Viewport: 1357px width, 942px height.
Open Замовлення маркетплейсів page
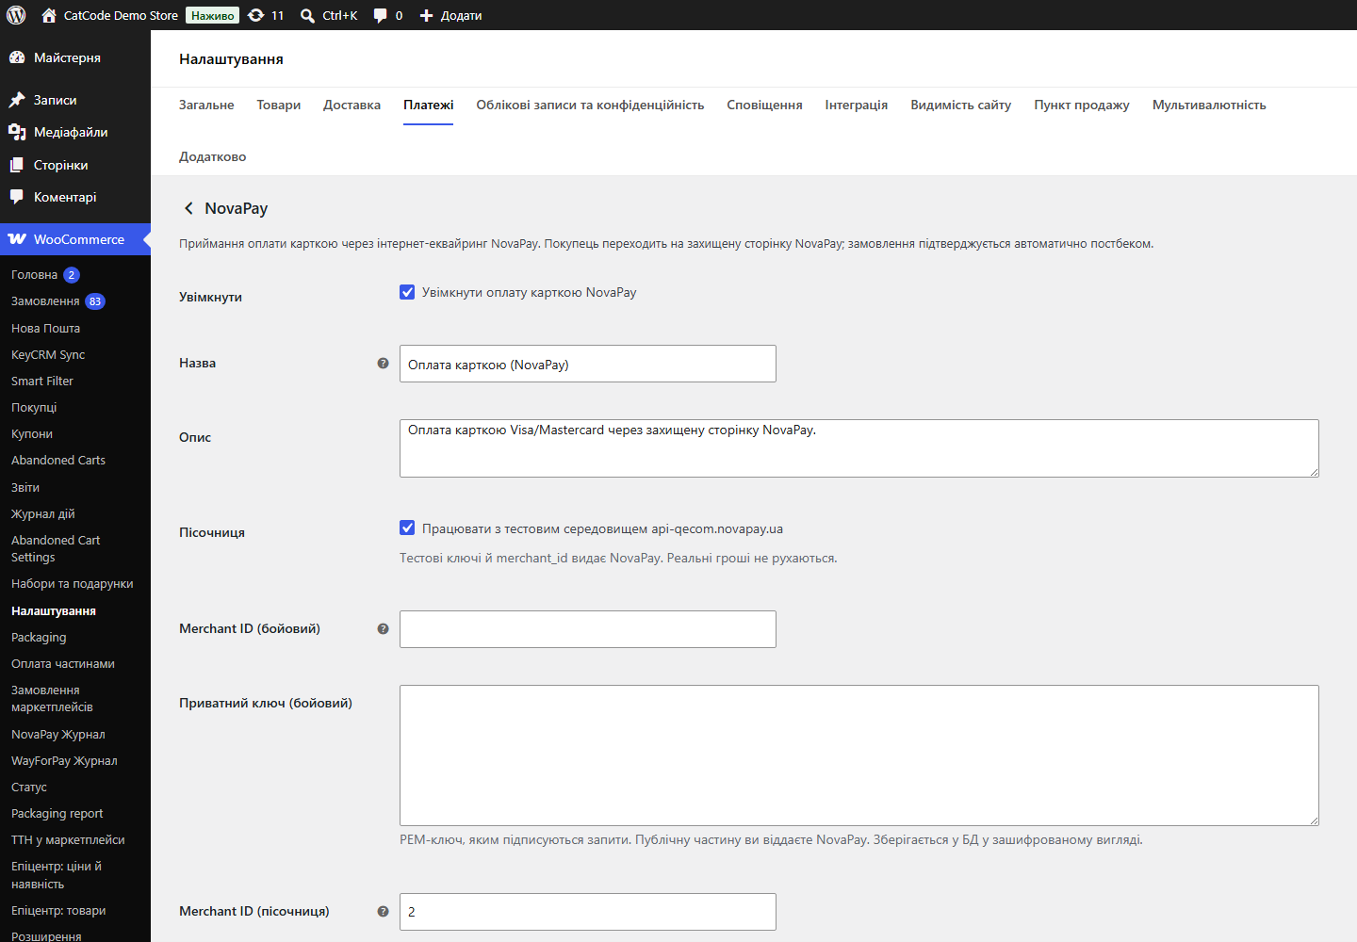[x=52, y=698]
